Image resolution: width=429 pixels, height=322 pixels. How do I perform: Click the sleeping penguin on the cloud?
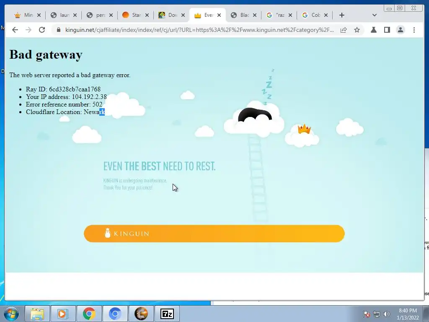point(255,115)
